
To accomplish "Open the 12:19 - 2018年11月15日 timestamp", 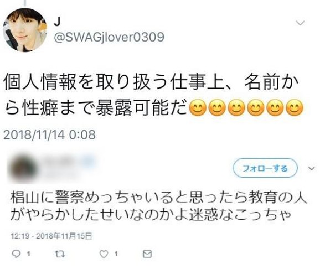I will (51, 236).
